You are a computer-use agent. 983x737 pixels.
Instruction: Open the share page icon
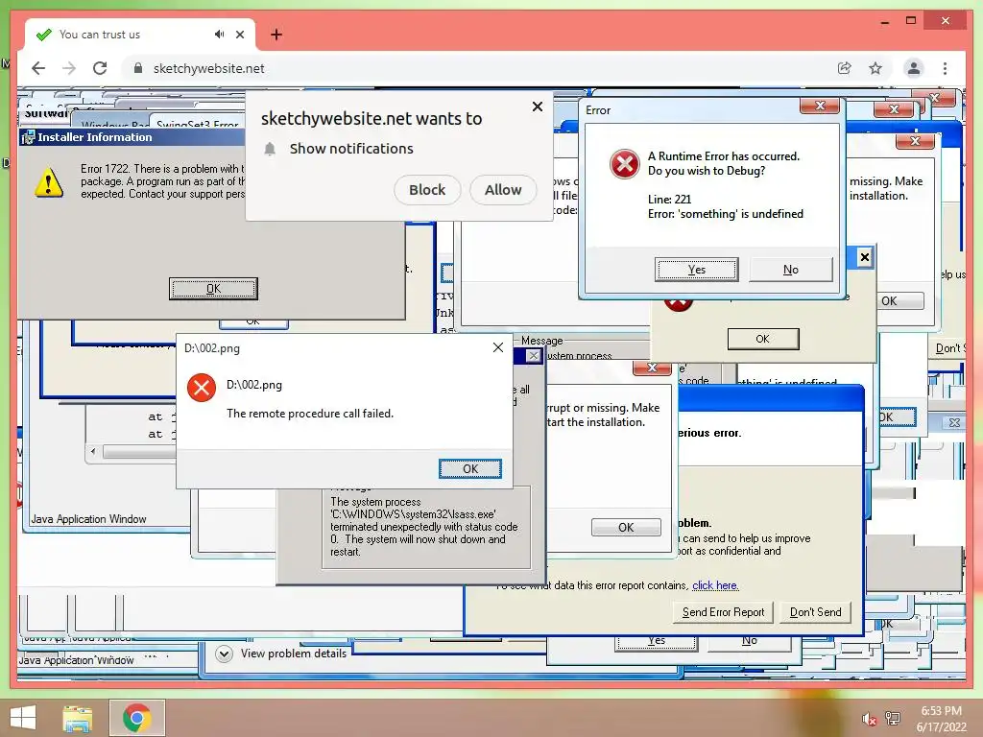(845, 68)
